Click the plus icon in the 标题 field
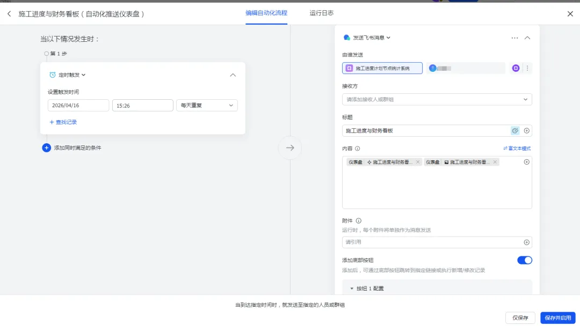Image resolution: width=580 pixels, height=332 pixels. coord(527,130)
